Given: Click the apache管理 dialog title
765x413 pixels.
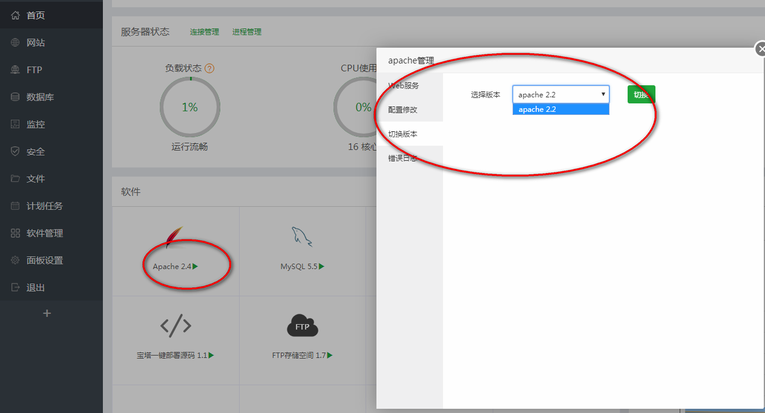Looking at the screenshot, I should click(x=412, y=60).
